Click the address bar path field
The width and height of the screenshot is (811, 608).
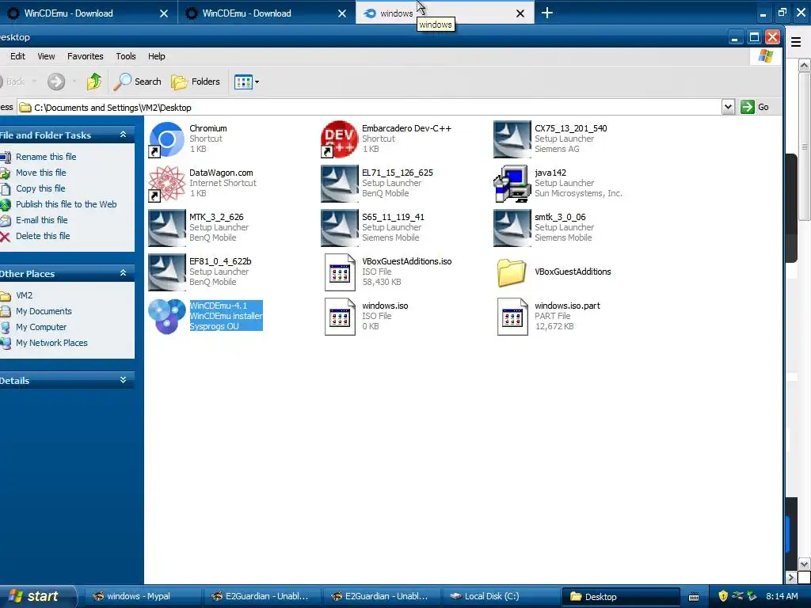pyautogui.click(x=370, y=108)
